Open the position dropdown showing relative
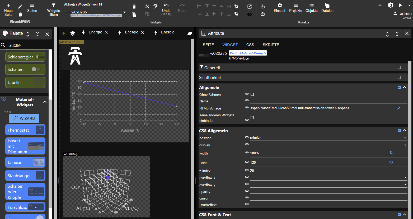Image resolution: width=413 pixels, height=219 pixels. 327,138
